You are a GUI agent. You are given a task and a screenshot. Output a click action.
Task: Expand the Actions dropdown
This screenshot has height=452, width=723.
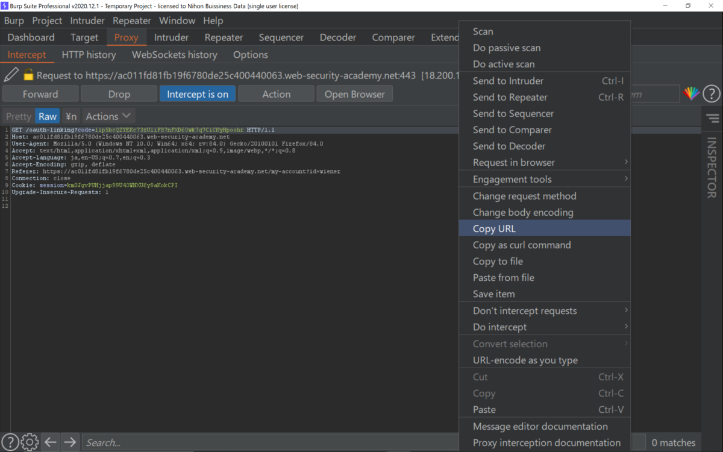coord(108,116)
